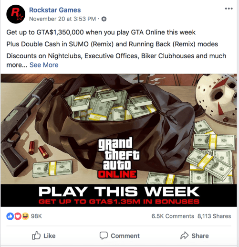Screen dimensions: 239x247
Task: Click the thumbs-up Like reaction icon
Action: 10,216
